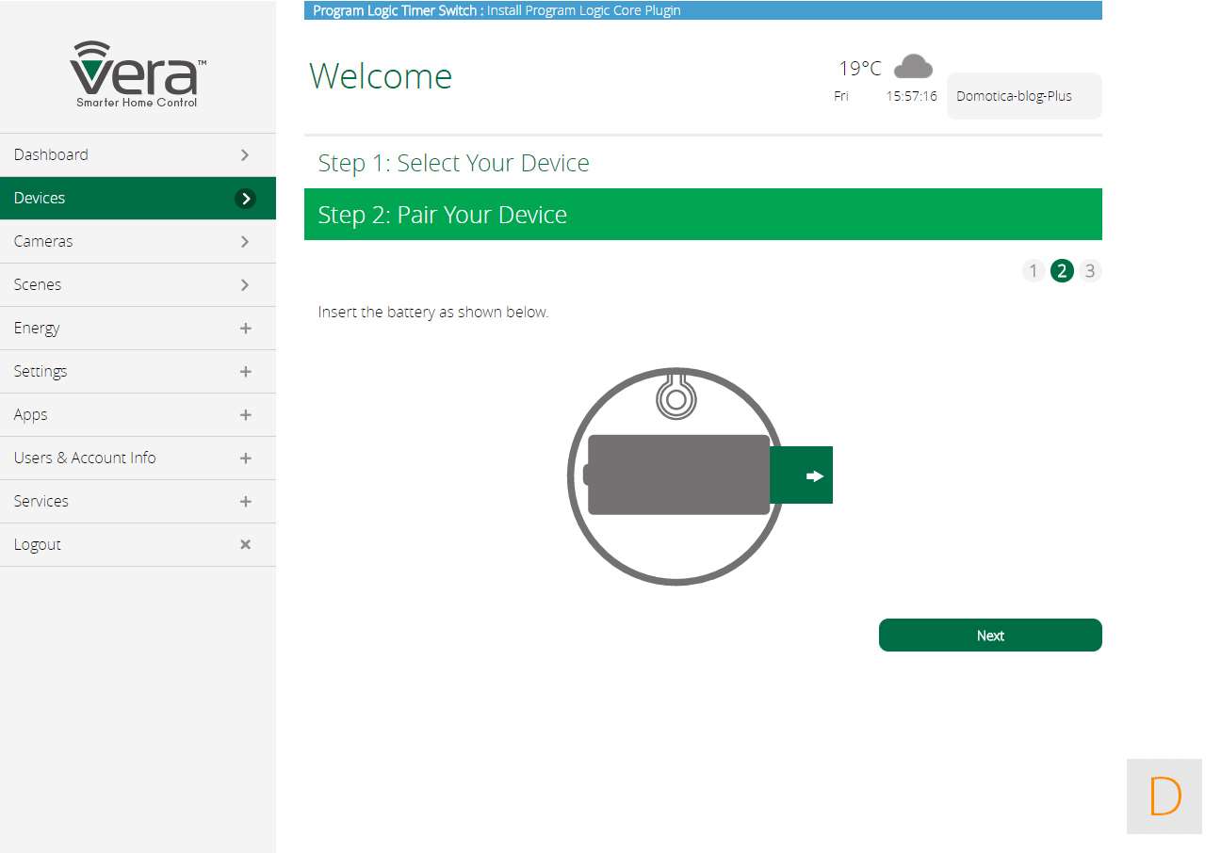Image resolution: width=1221 pixels, height=853 pixels.
Task: Click the Domotica-blog-Plus controller box
Action: pos(1023,96)
